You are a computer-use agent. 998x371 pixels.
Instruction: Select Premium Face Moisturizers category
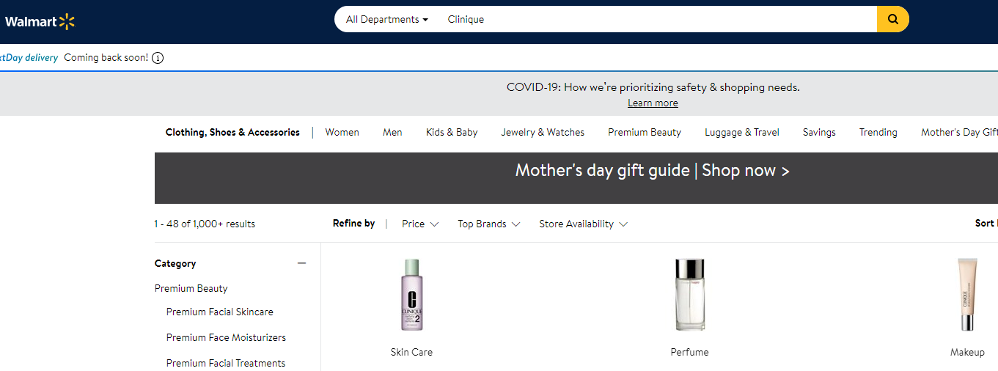226,337
